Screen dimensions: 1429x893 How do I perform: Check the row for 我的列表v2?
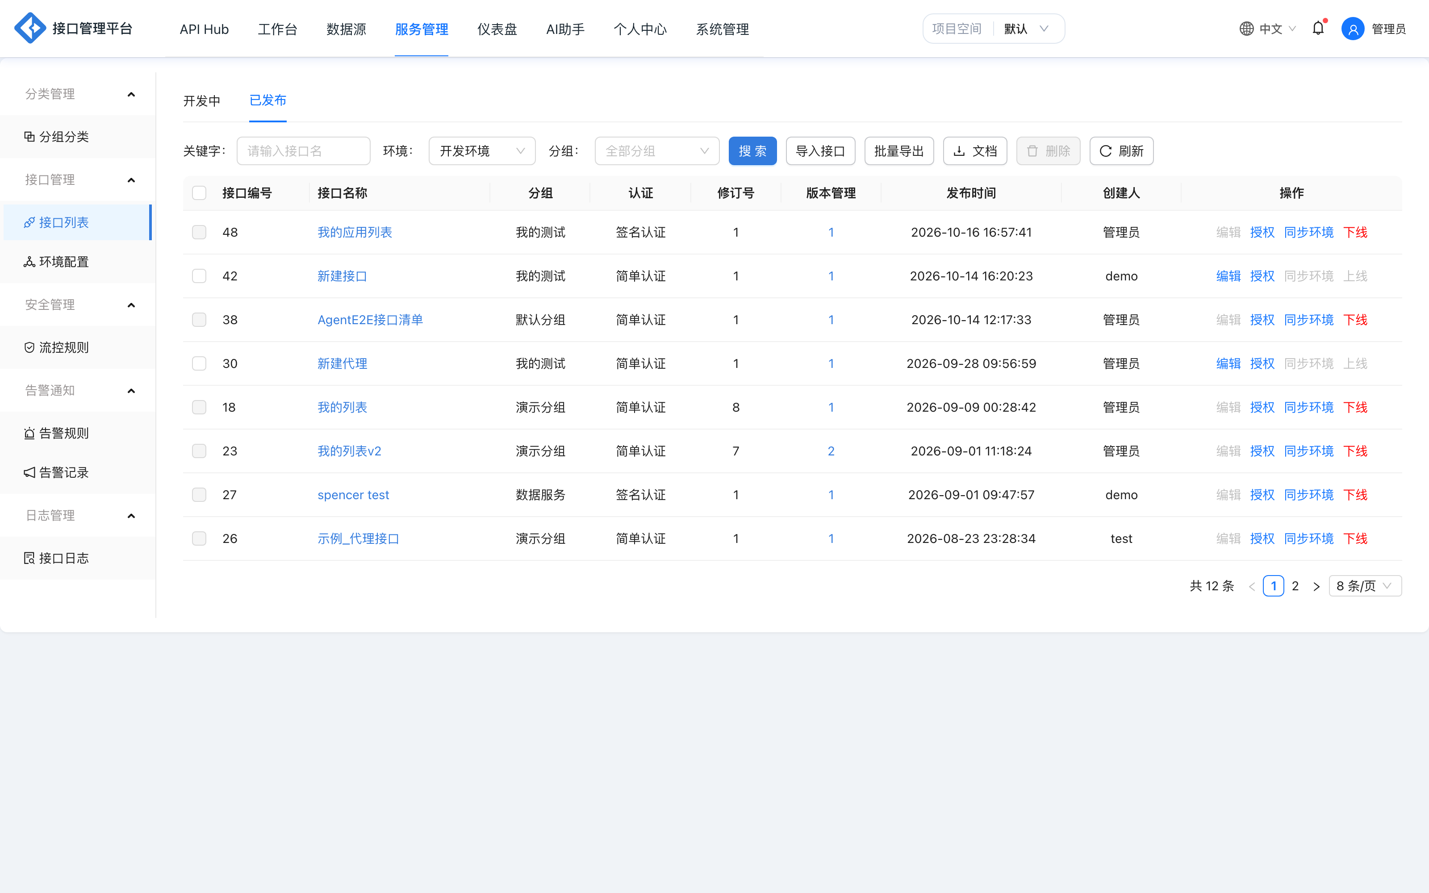pyautogui.click(x=199, y=451)
